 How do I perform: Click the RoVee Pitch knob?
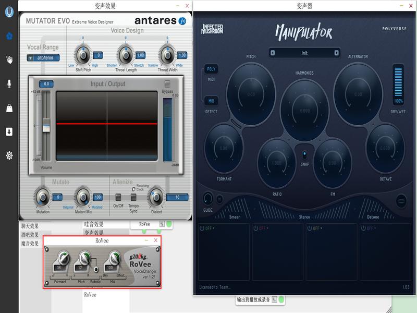[x=85, y=258]
